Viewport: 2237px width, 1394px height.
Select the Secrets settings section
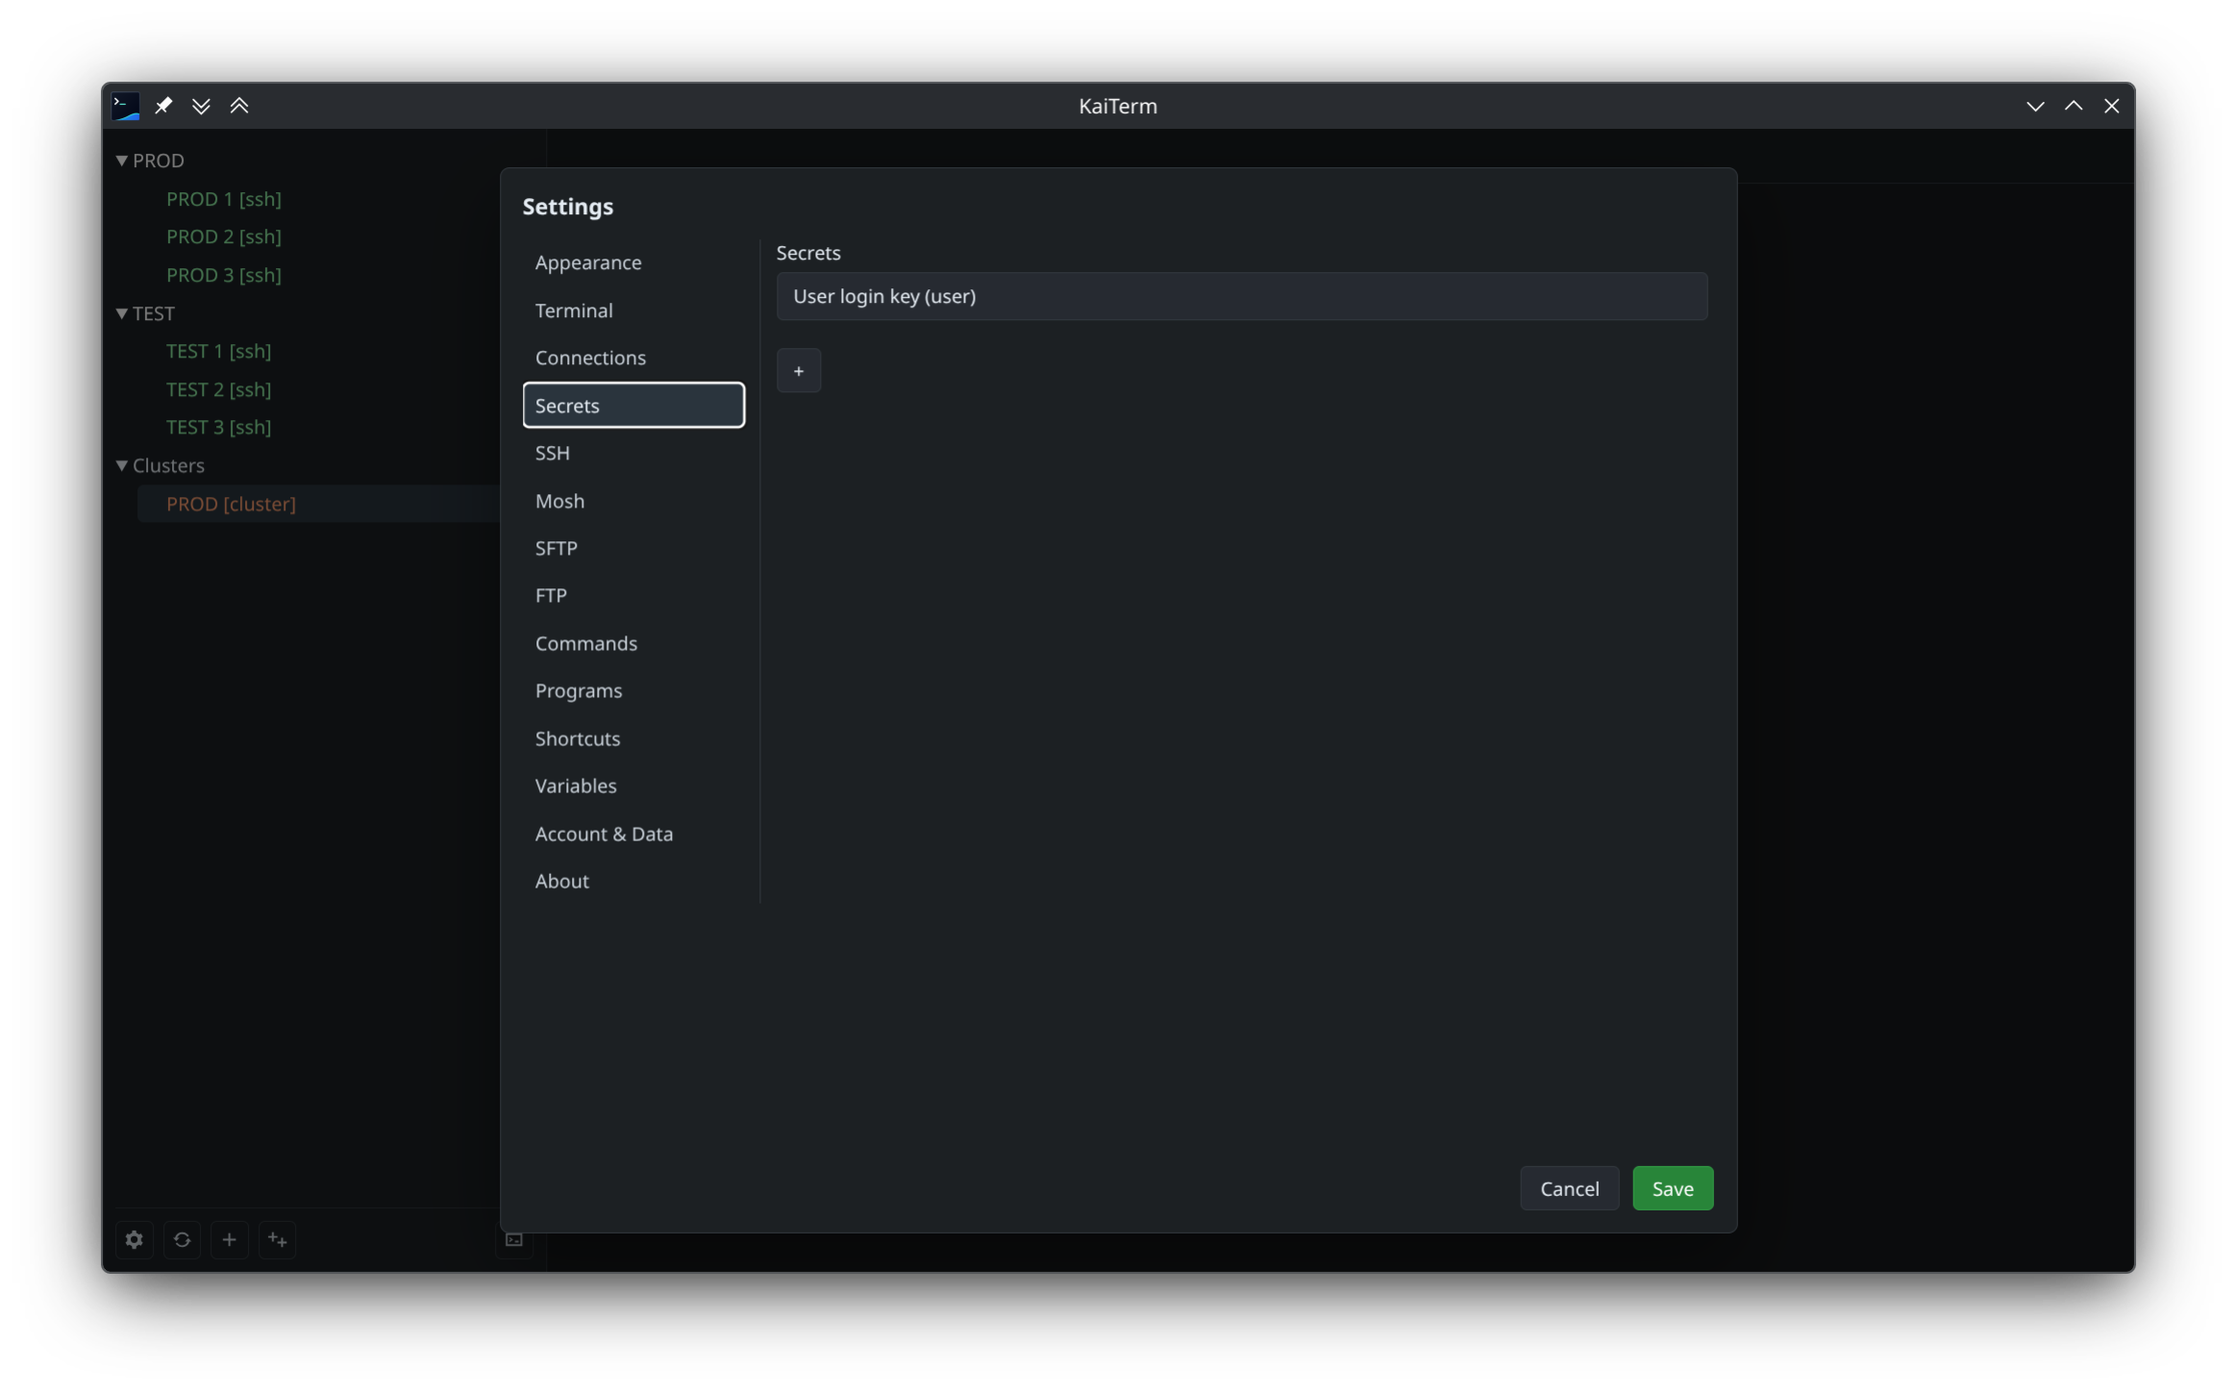point(634,405)
